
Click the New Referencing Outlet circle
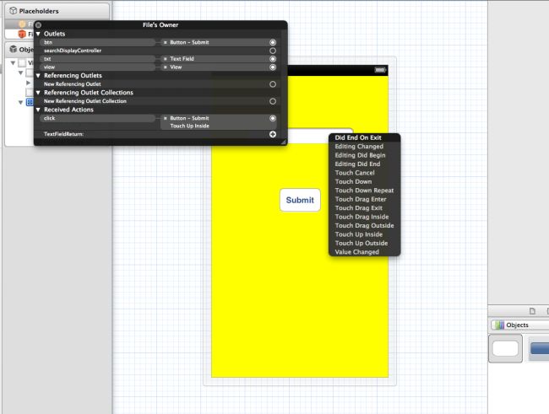(x=273, y=84)
